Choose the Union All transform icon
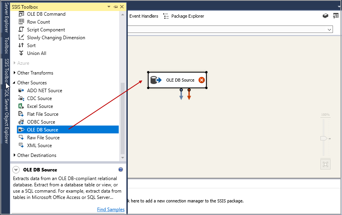342x215 pixels. point(21,53)
